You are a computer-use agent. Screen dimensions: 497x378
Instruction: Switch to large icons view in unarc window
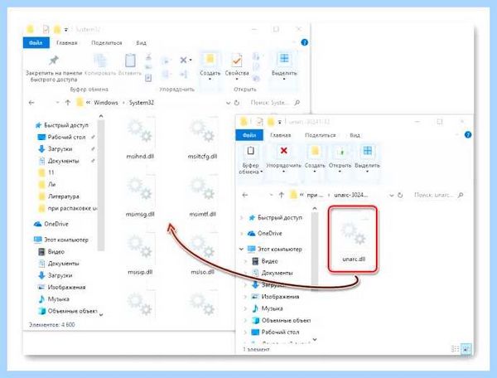[466, 349]
